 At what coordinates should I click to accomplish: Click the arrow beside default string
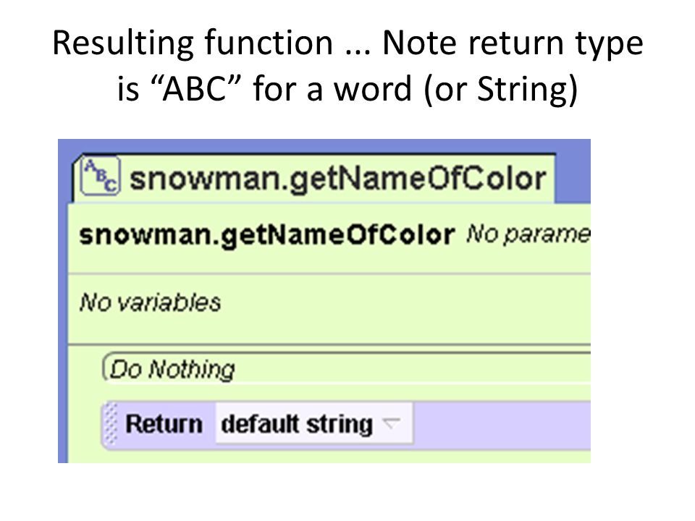click(392, 423)
